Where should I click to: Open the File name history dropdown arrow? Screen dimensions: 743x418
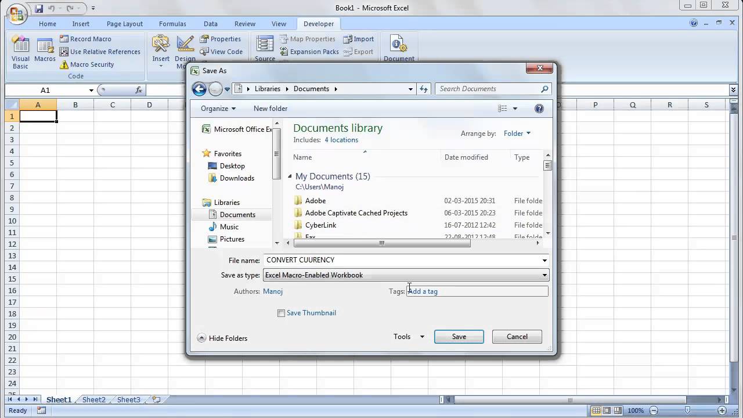click(544, 260)
